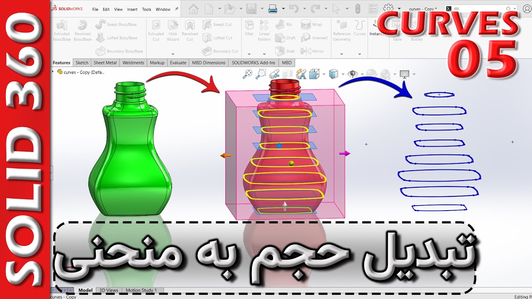Click the Previous View icon

point(274,74)
